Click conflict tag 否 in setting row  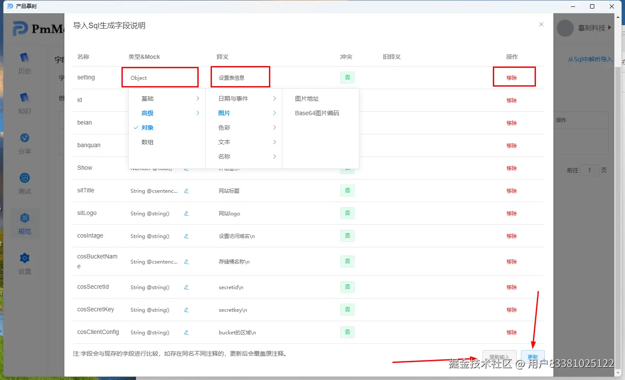(347, 78)
